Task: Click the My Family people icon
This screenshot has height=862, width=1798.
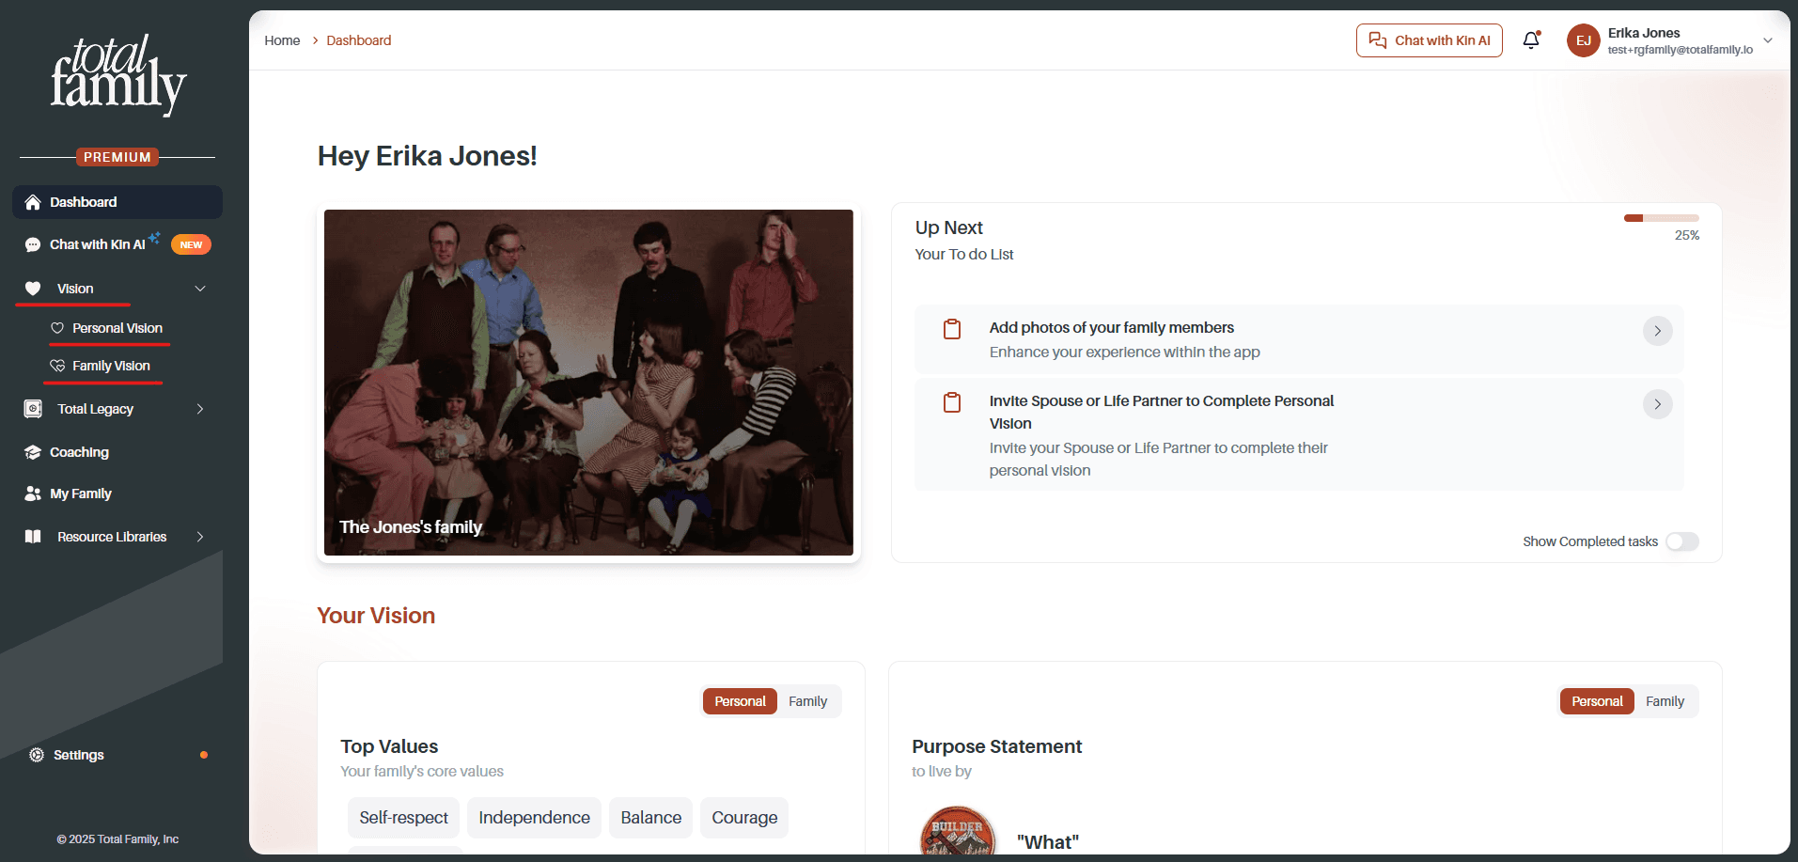Action: point(33,494)
